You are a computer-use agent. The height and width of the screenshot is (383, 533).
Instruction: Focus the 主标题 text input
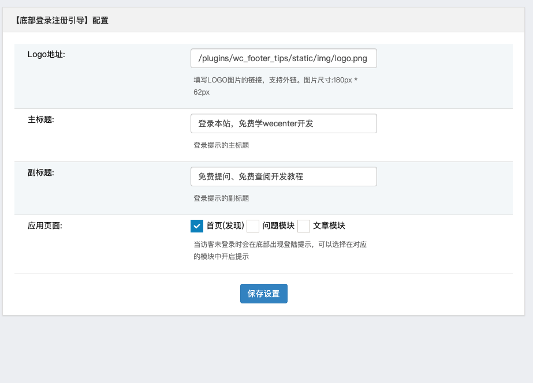[283, 123]
